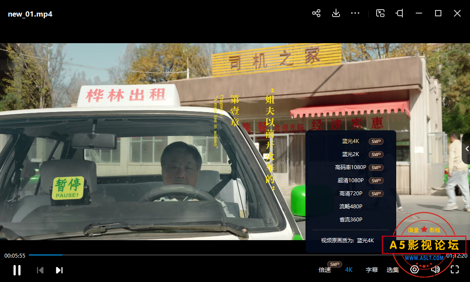Viewport: 470px width, 282px height.
Task: Pin the player window on top
Action: pos(400,13)
